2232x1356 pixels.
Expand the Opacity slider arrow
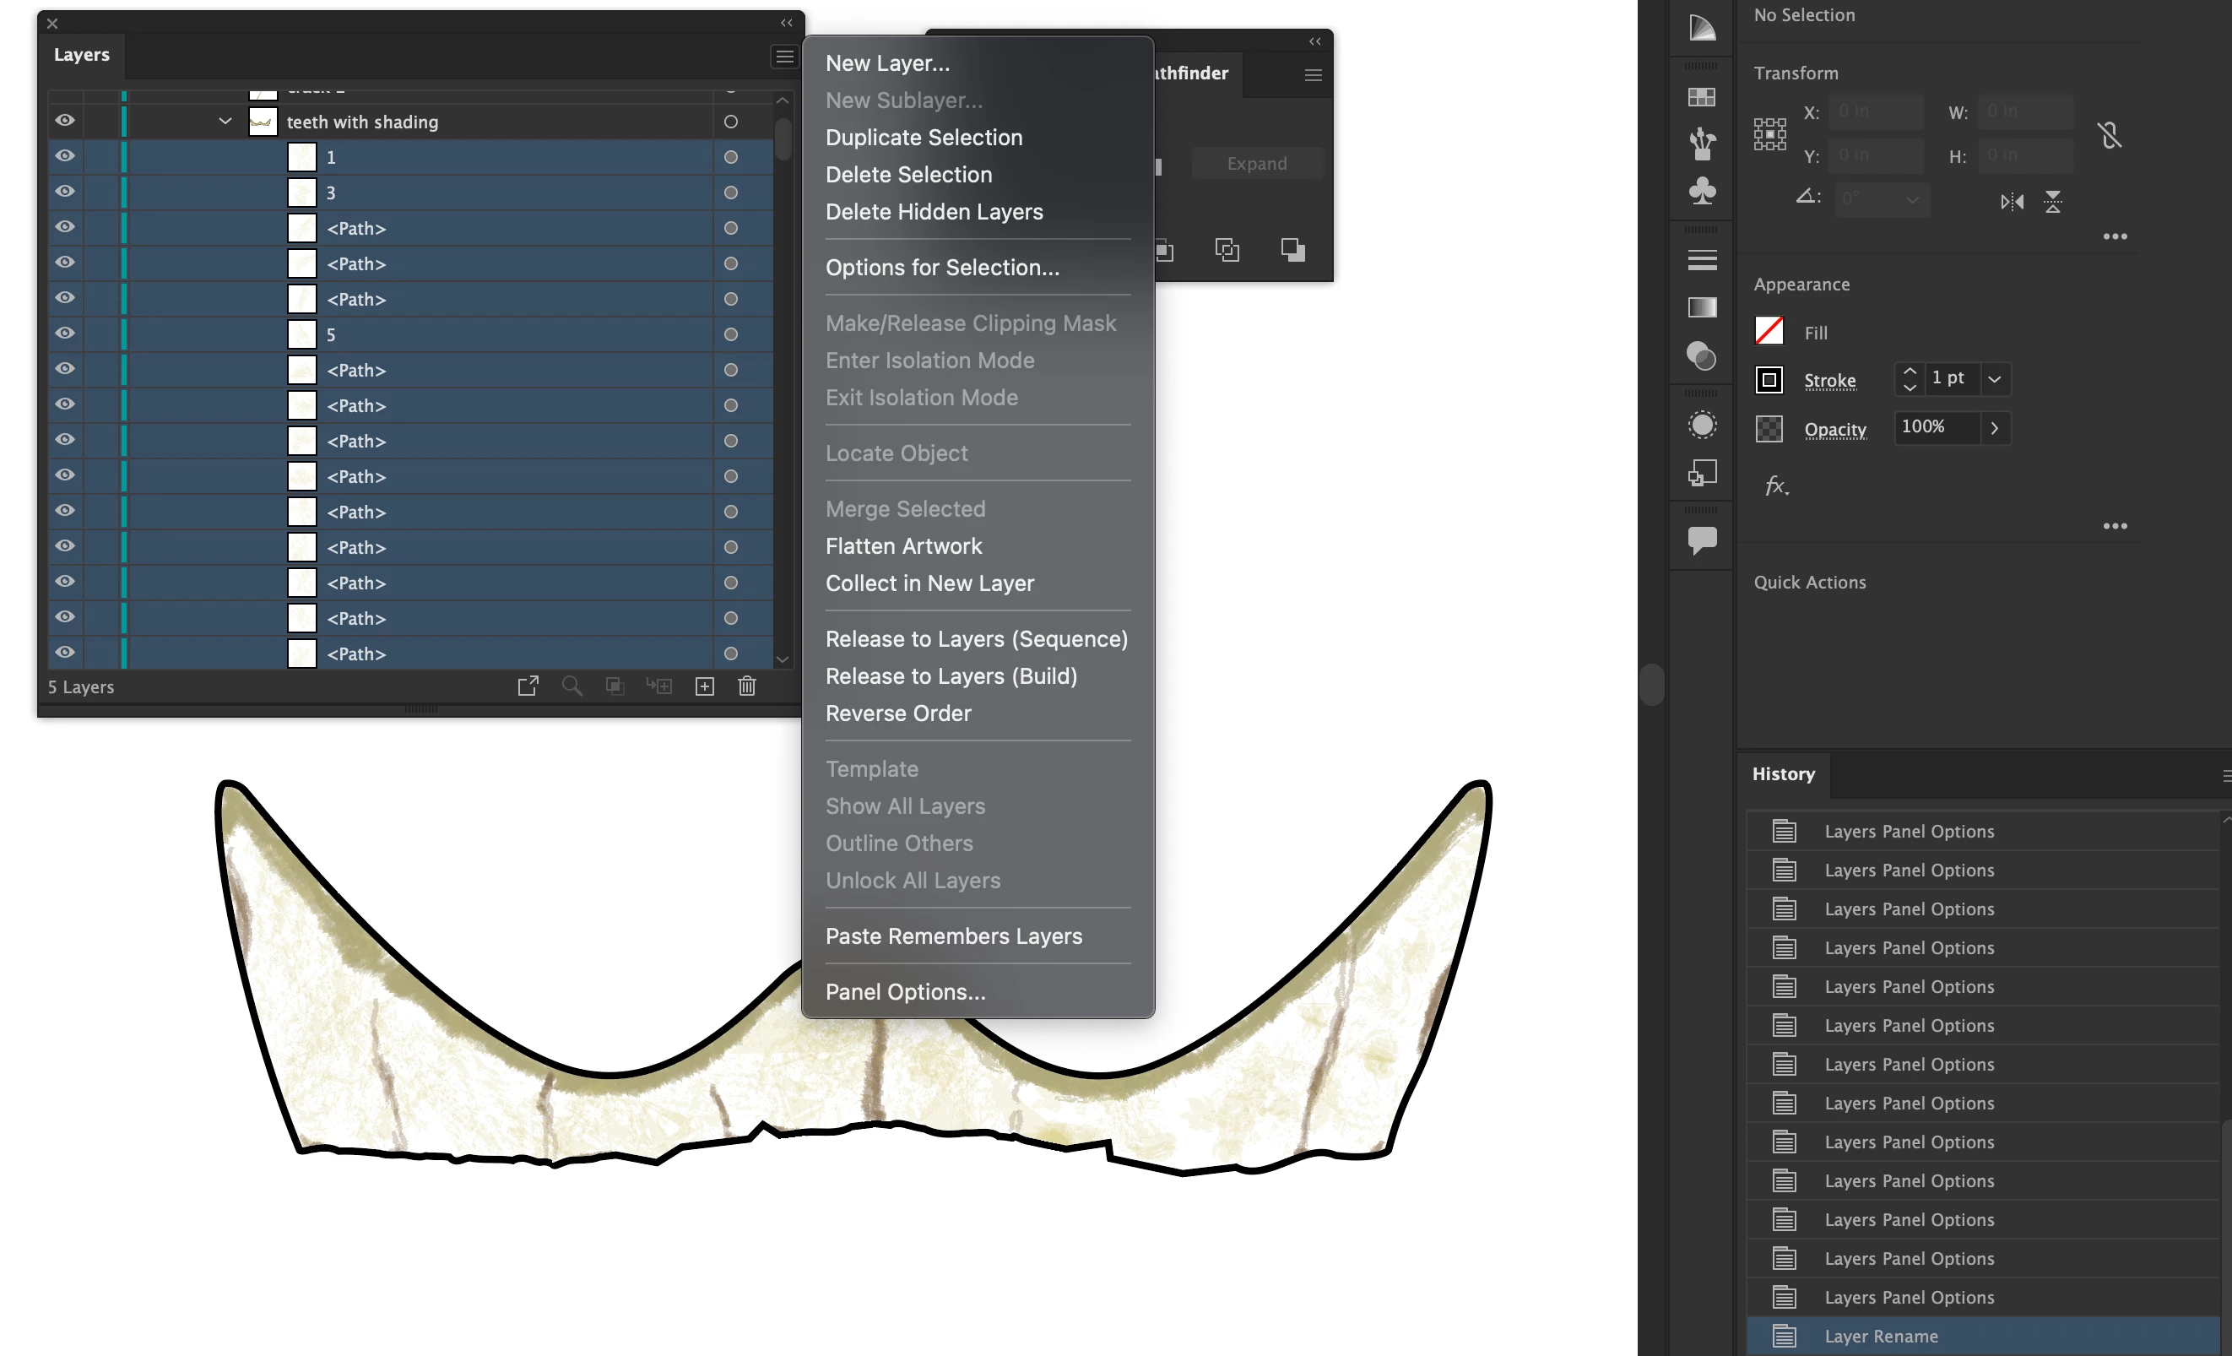[1994, 427]
